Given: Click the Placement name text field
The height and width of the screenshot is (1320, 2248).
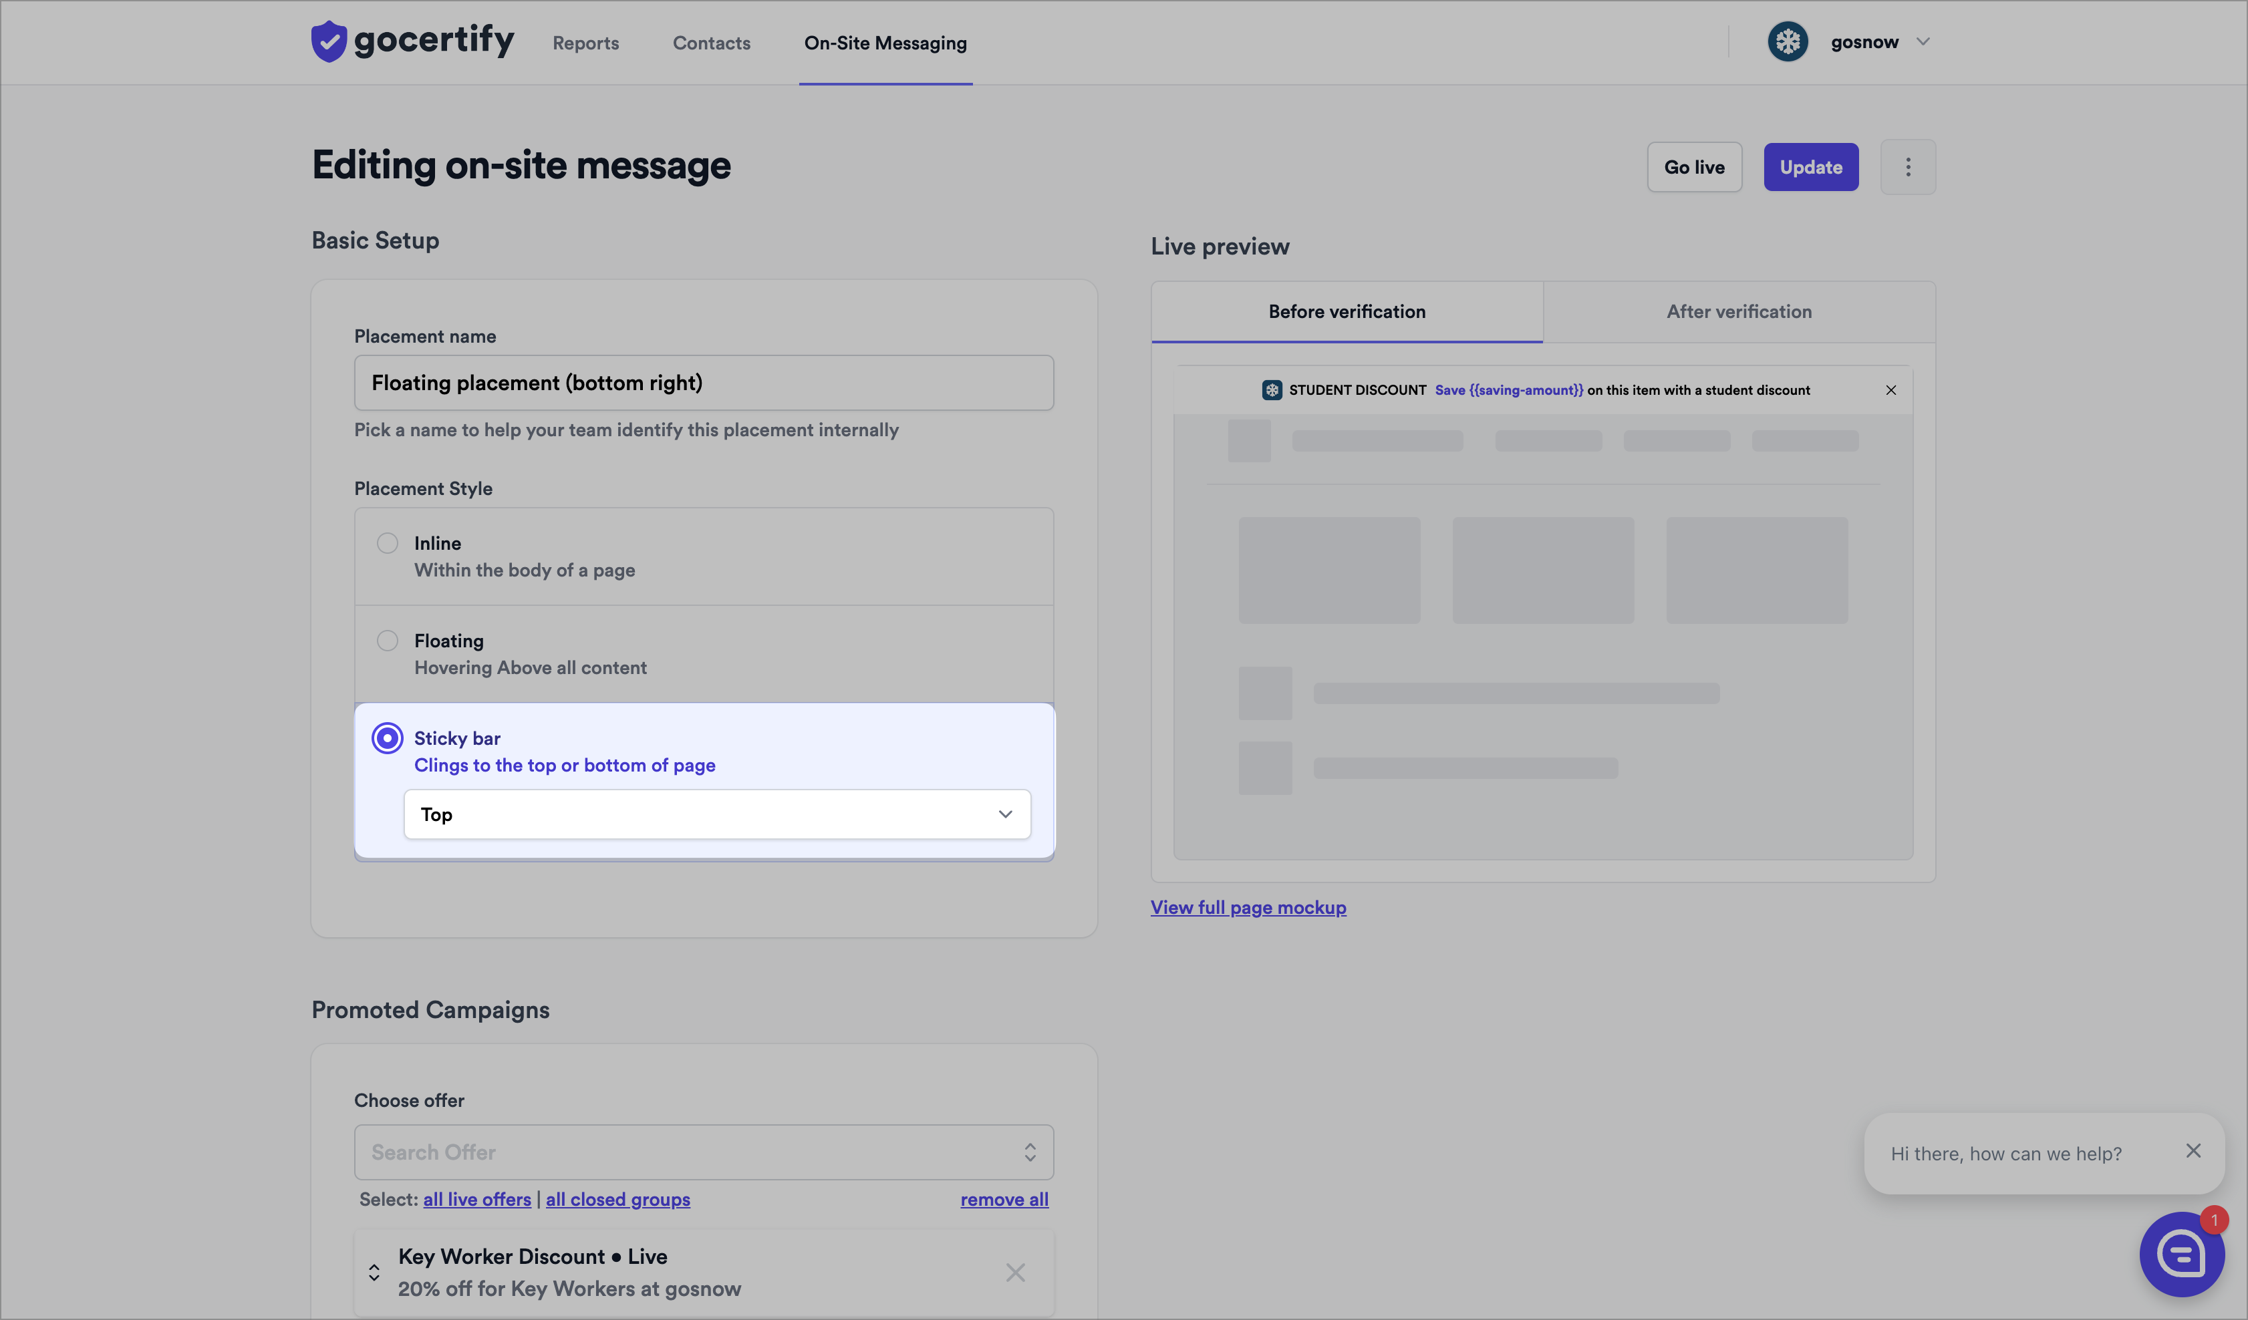Looking at the screenshot, I should 703,383.
